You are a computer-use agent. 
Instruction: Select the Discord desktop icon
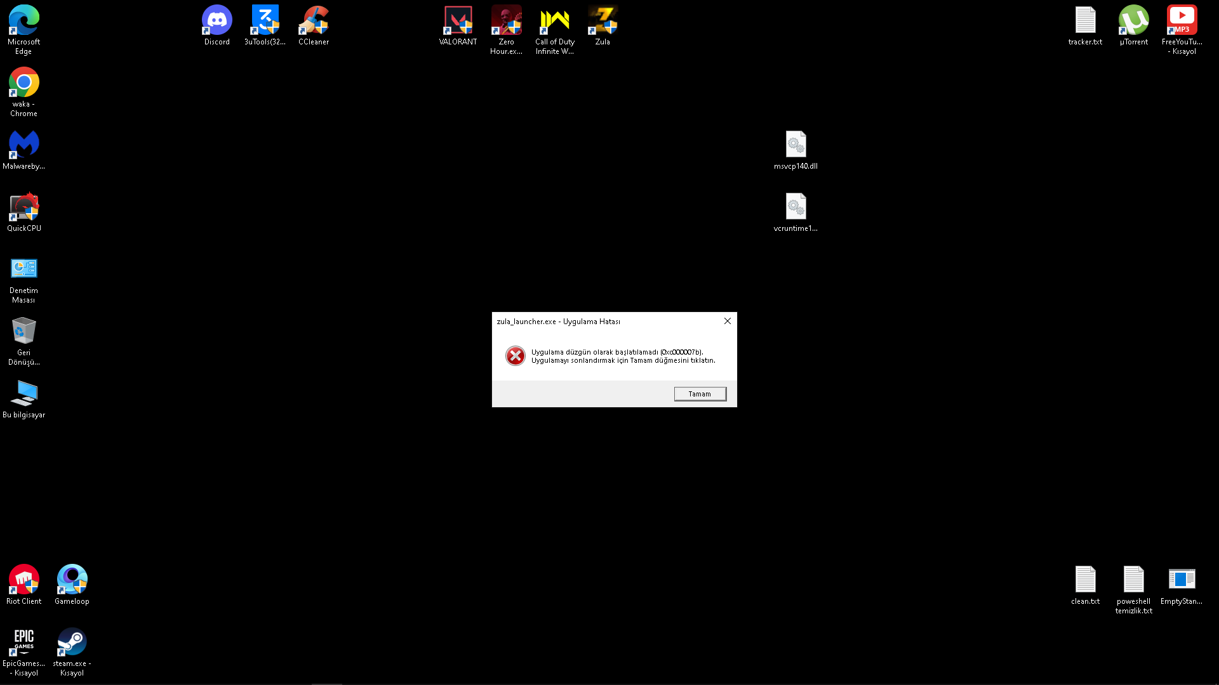(x=216, y=21)
